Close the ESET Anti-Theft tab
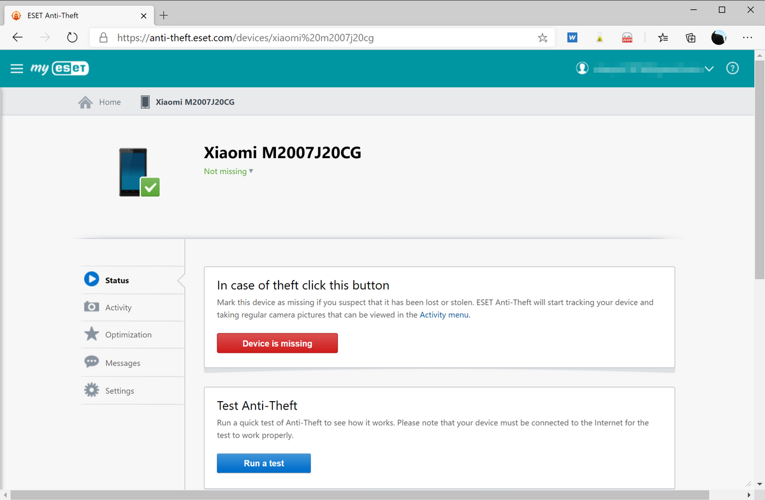The image size is (765, 500). 143,15
